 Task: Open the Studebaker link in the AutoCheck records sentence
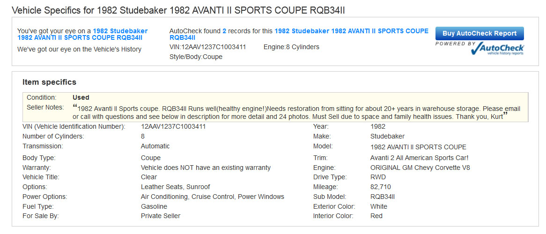click(x=351, y=31)
